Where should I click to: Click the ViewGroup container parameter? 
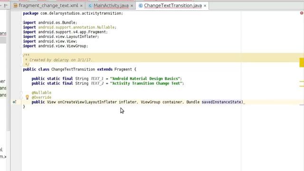pos(161,102)
